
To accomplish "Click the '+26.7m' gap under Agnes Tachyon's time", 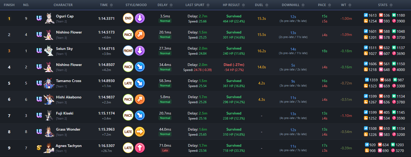I will tap(106, 151).
